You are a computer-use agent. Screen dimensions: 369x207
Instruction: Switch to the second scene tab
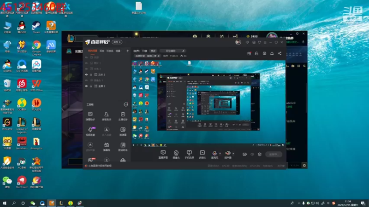click(x=101, y=51)
